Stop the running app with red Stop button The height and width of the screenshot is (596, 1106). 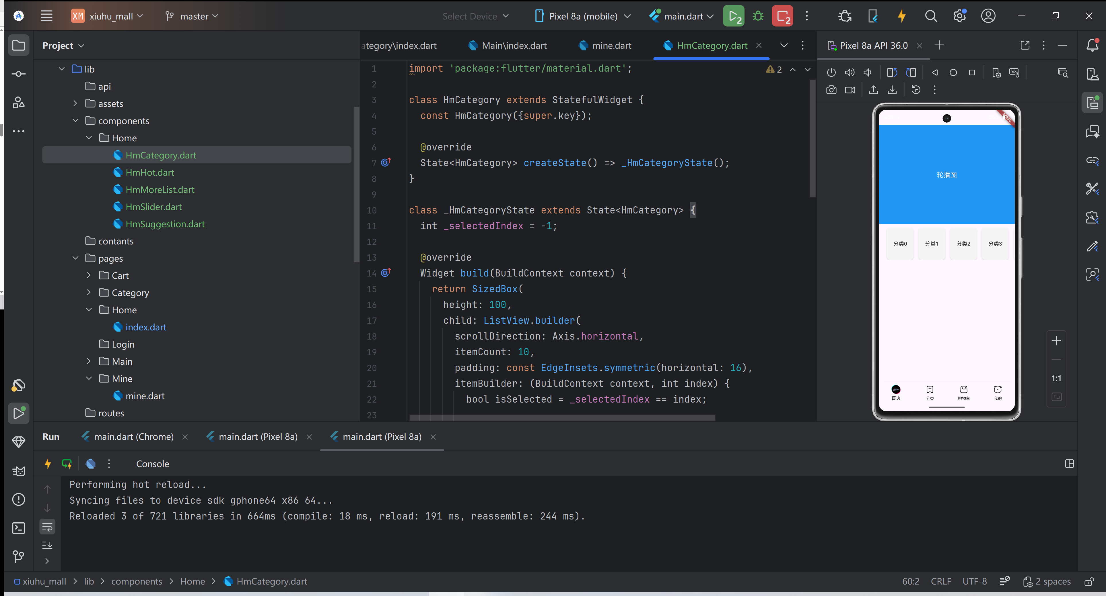click(x=782, y=16)
